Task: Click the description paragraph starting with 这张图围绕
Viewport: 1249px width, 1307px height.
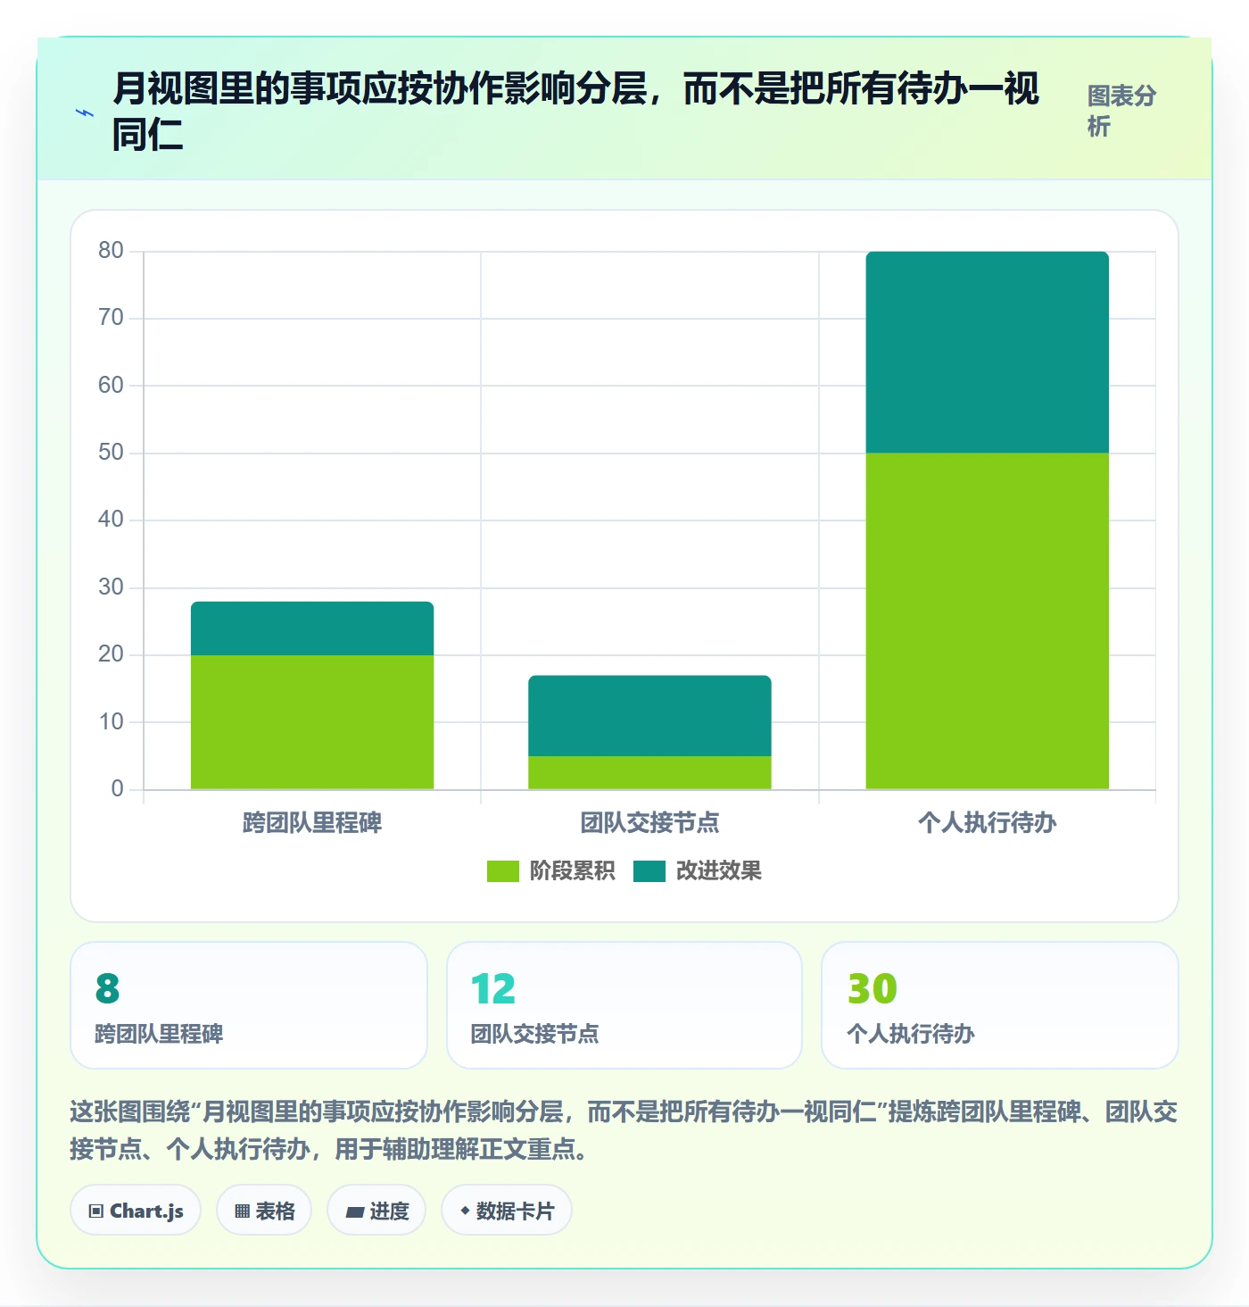Action: [x=624, y=1129]
